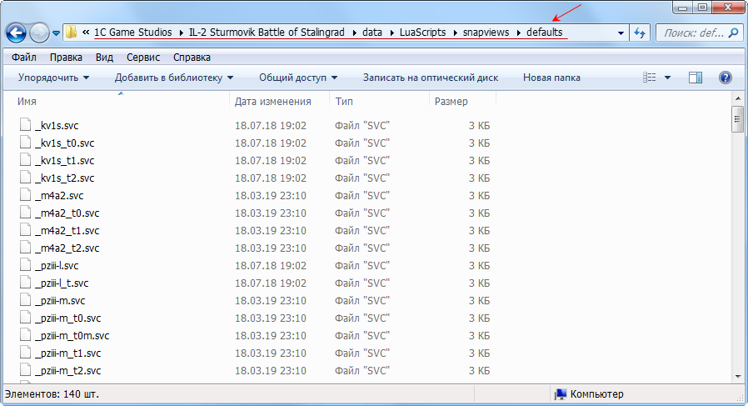The image size is (748, 406).
Task: Open the Сервис menu
Action: coord(143,58)
